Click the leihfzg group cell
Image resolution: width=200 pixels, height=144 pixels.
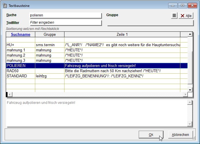tap(50, 76)
